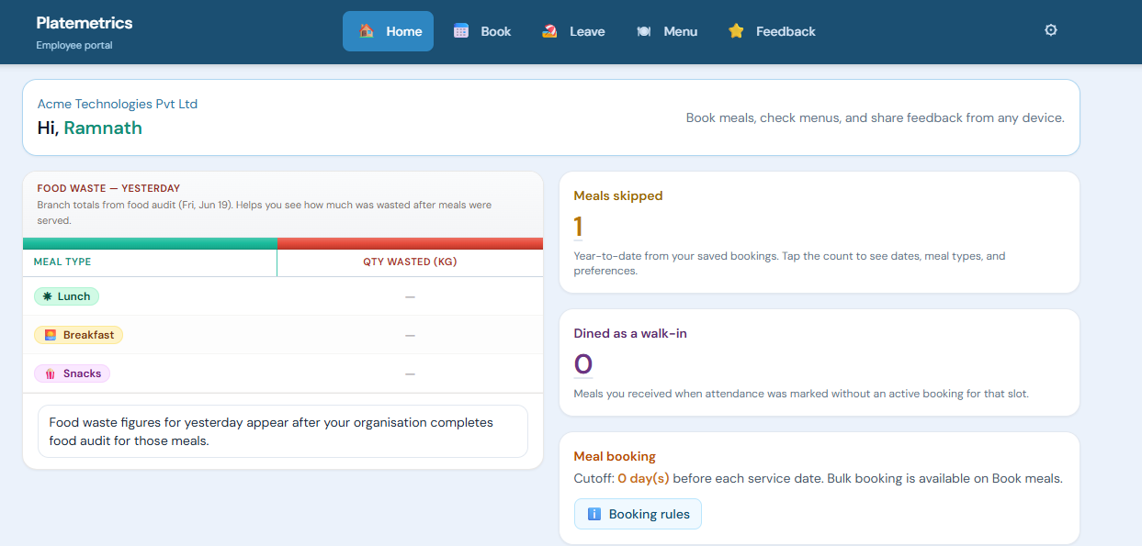This screenshot has height=546, width=1142.
Task: Click the QTY WASTED (KG) column header
Action: tap(410, 262)
